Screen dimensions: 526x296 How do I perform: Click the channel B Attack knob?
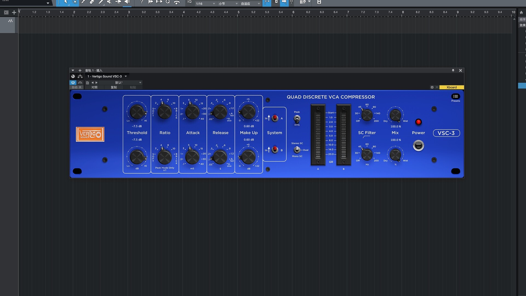[x=192, y=157]
